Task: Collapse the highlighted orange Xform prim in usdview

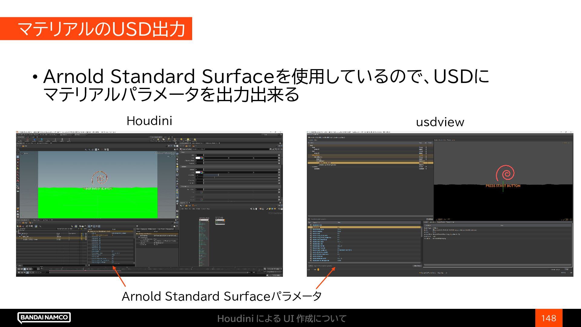Action: coord(311,155)
